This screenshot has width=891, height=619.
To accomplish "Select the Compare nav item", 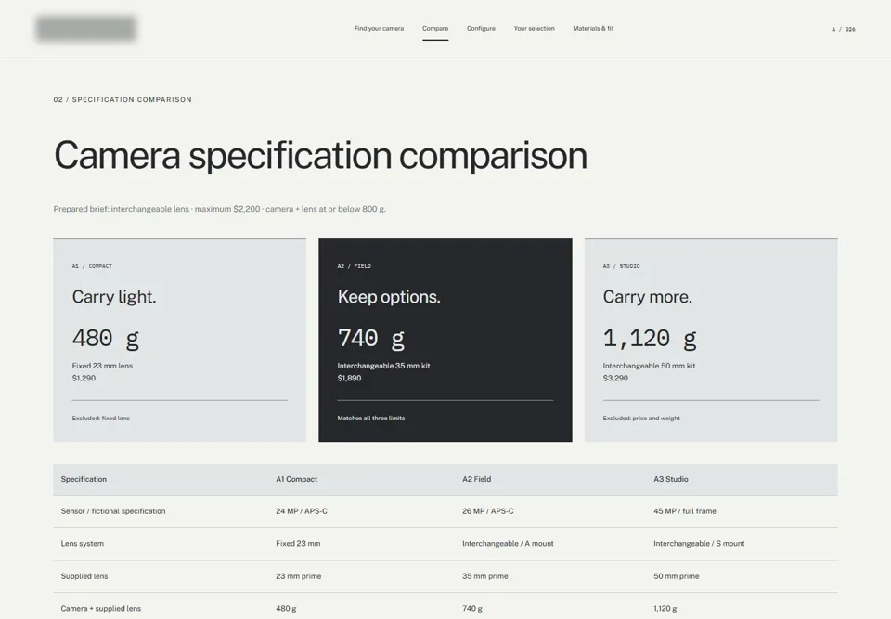I will pos(435,29).
